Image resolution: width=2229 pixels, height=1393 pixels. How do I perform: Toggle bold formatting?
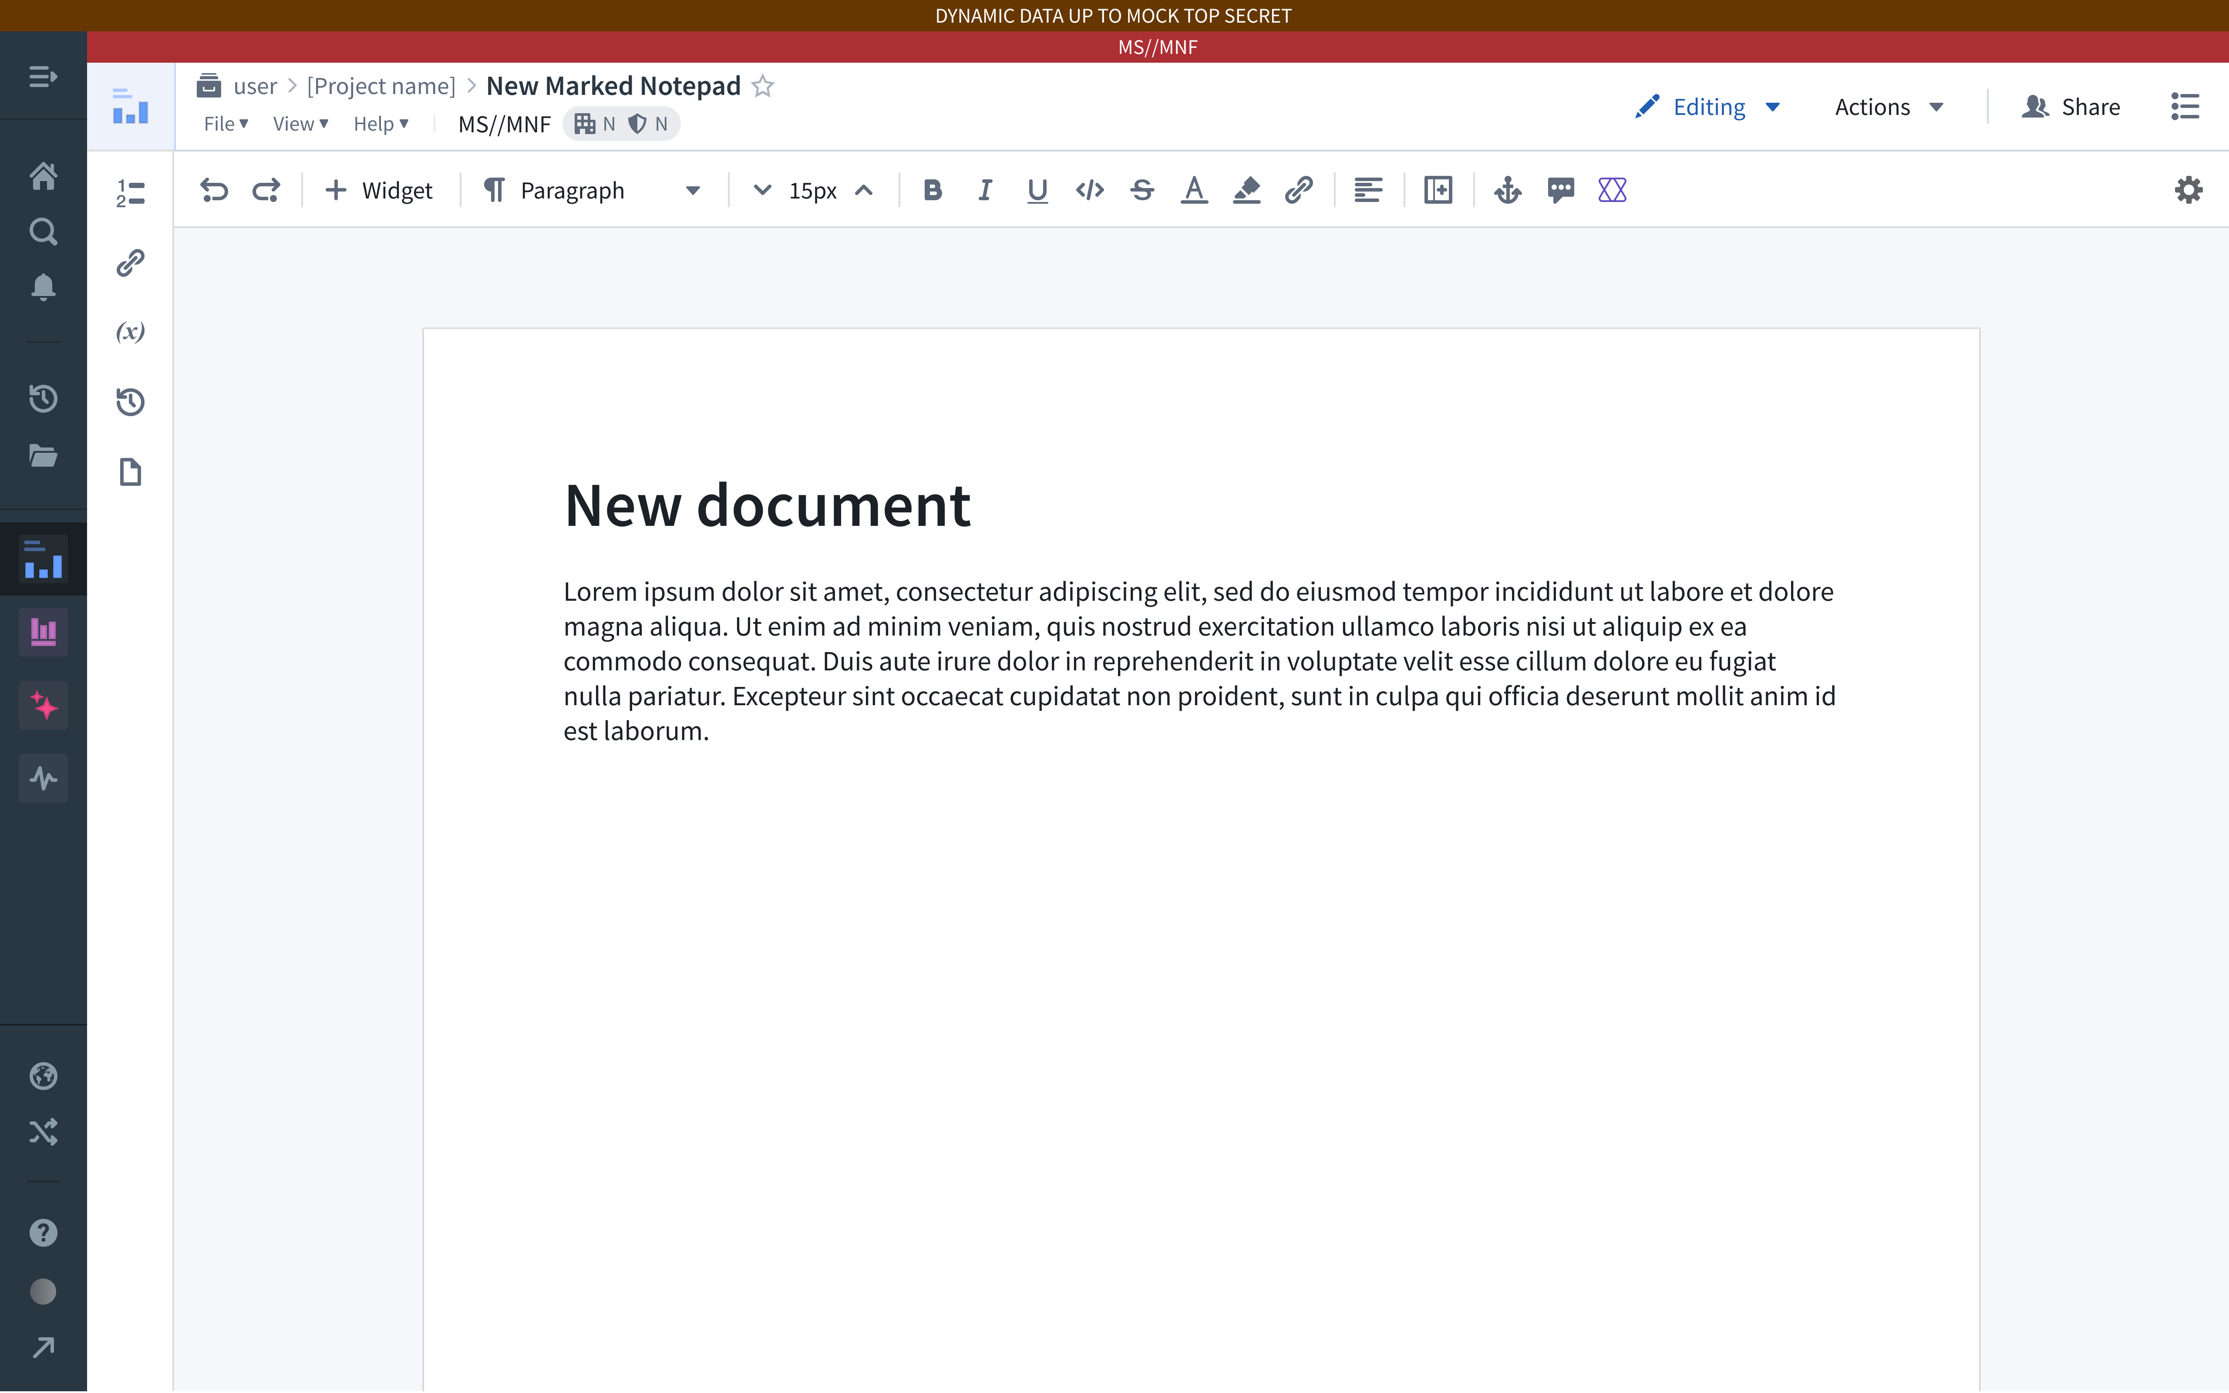tap(932, 190)
